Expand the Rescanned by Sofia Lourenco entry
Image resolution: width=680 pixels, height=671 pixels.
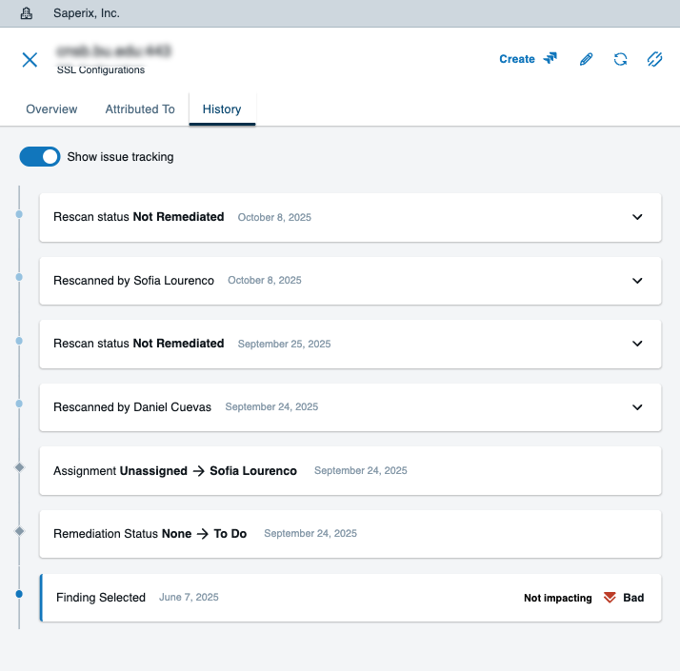[x=637, y=281]
